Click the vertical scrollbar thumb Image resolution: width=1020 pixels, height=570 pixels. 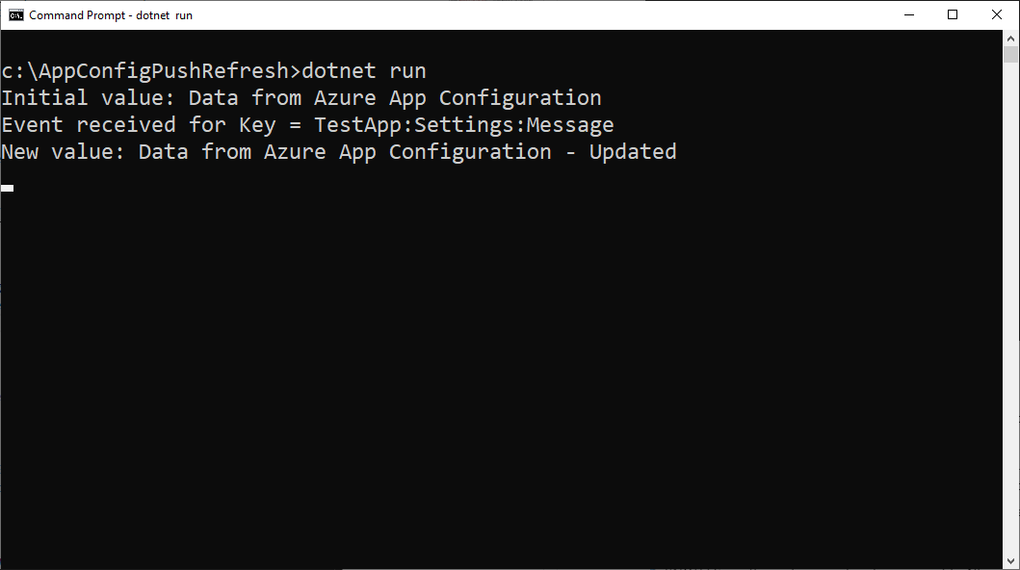click(x=1010, y=55)
